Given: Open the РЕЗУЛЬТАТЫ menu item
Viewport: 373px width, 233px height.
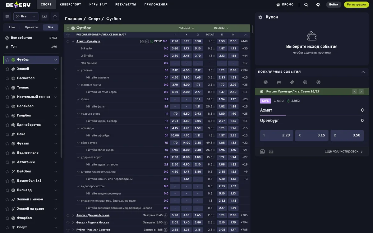Looking at the screenshot, I should click(x=126, y=5).
